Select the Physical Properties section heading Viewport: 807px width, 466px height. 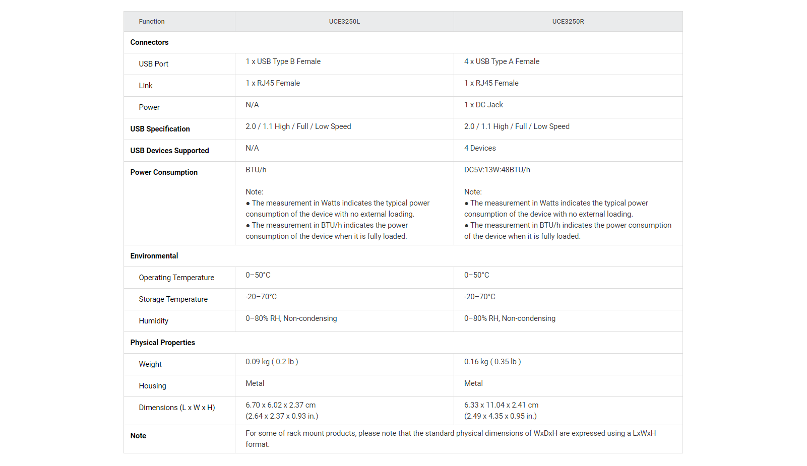162,343
